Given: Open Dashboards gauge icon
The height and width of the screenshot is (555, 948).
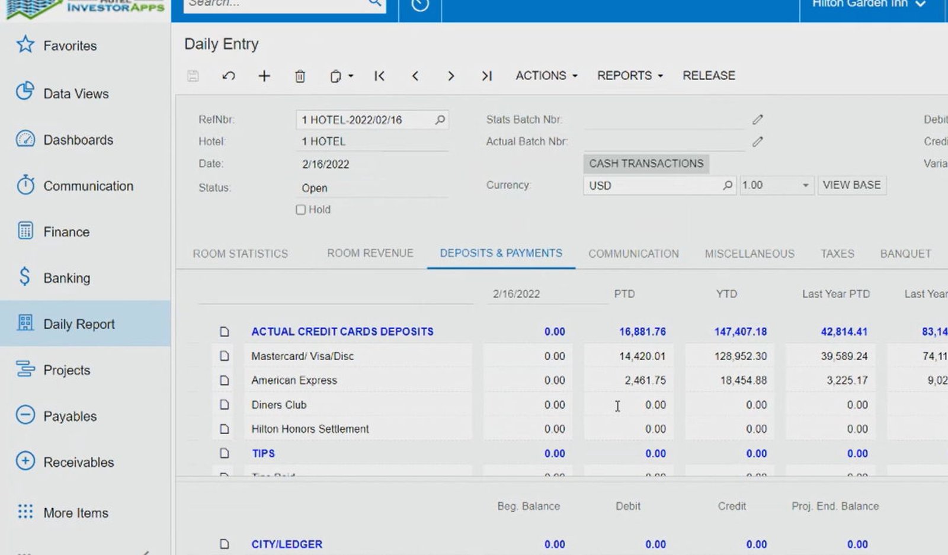Looking at the screenshot, I should 25,139.
